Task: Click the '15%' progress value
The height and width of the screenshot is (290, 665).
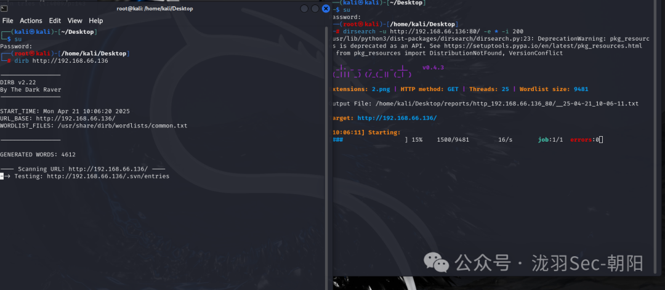Action: click(x=417, y=140)
